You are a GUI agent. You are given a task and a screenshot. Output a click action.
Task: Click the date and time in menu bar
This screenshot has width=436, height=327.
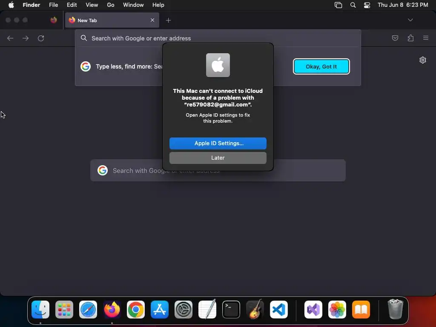(403, 5)
